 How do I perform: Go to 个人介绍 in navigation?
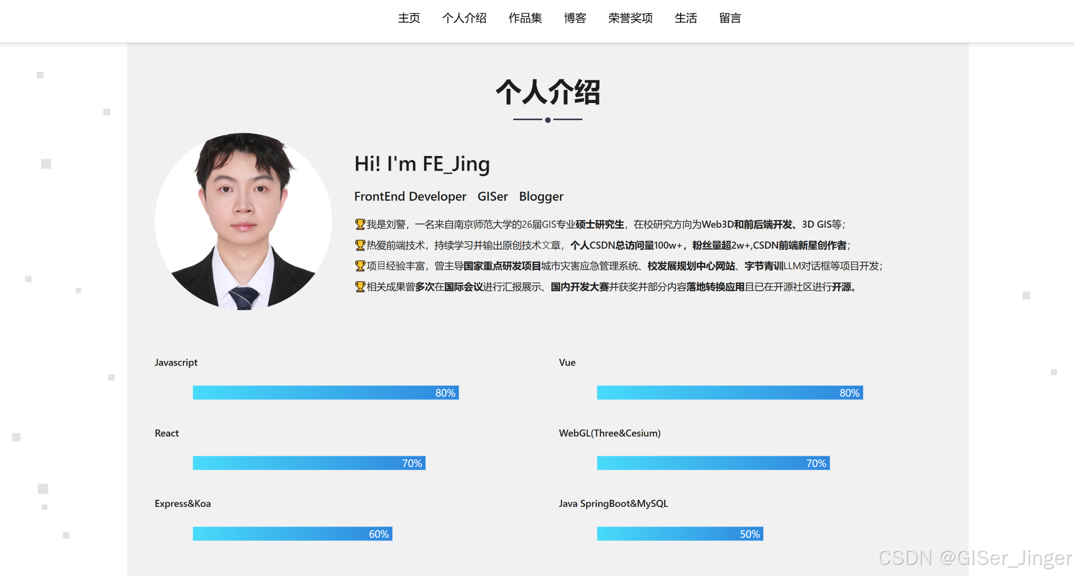point(464,18)
